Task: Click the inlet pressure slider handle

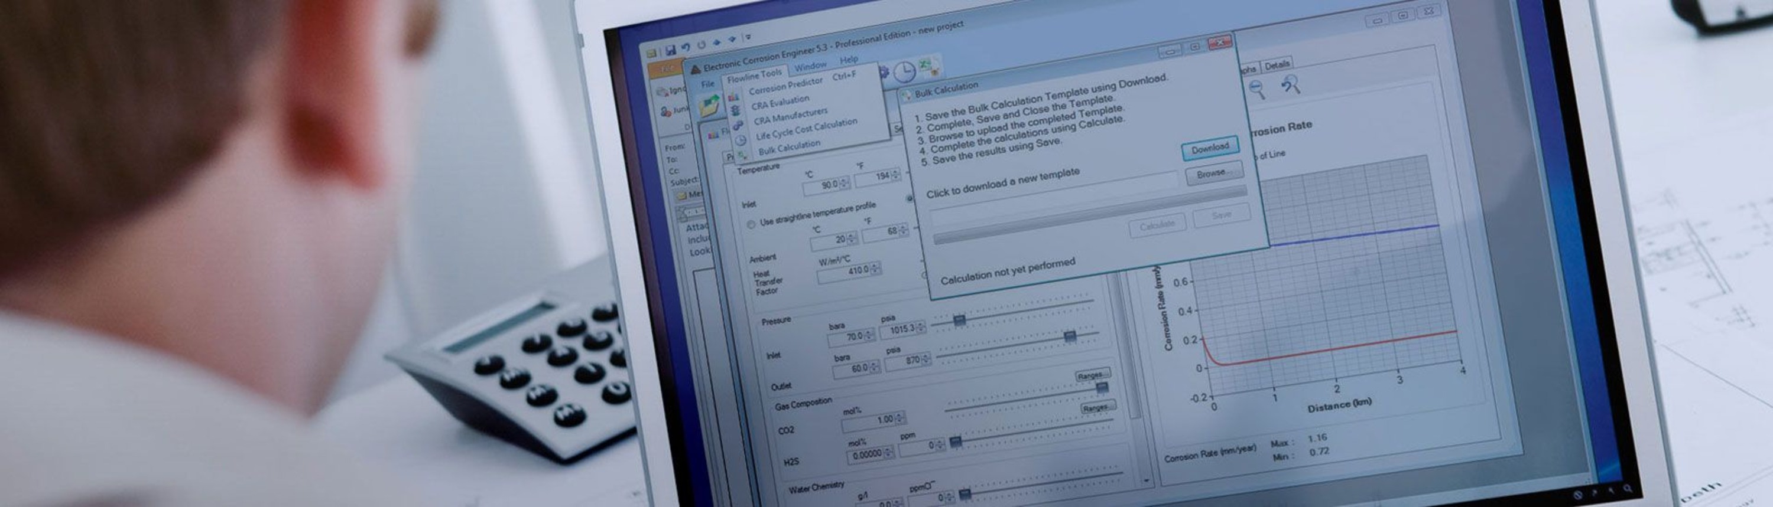Action: click(x=959, y=320)
